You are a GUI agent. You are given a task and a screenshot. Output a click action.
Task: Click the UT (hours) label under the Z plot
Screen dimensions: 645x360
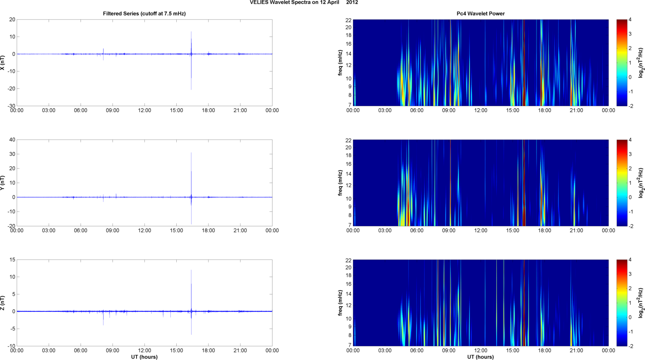[x=144, y=357]
